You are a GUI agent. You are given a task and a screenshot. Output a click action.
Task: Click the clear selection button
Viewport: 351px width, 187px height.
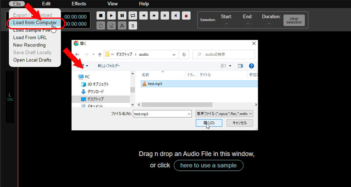pyautogui.click(x=294, y=20)
